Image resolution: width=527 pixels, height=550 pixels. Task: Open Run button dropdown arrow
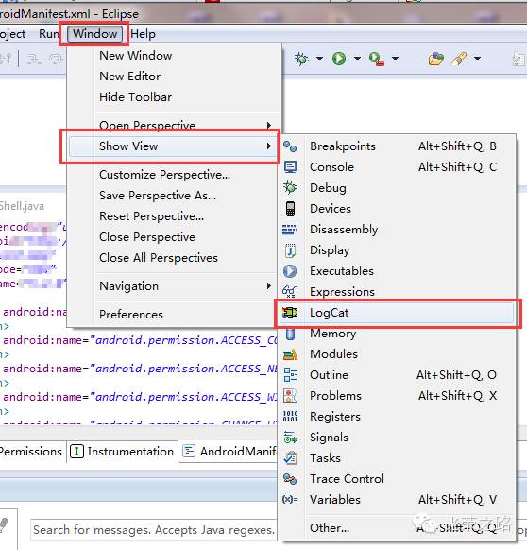[x=357, y=59]
